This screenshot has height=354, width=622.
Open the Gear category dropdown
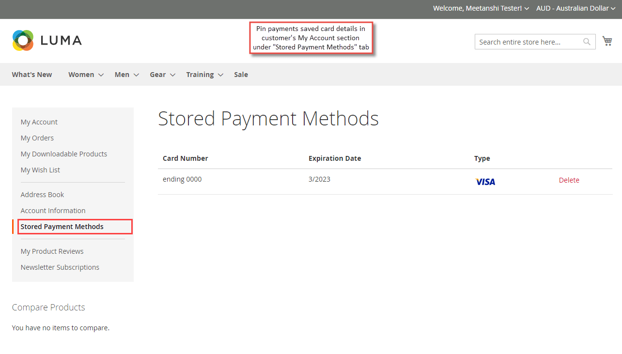157,74
